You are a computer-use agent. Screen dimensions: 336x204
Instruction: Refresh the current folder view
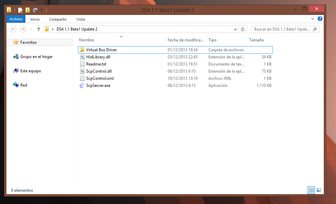(x=243, y=29)
